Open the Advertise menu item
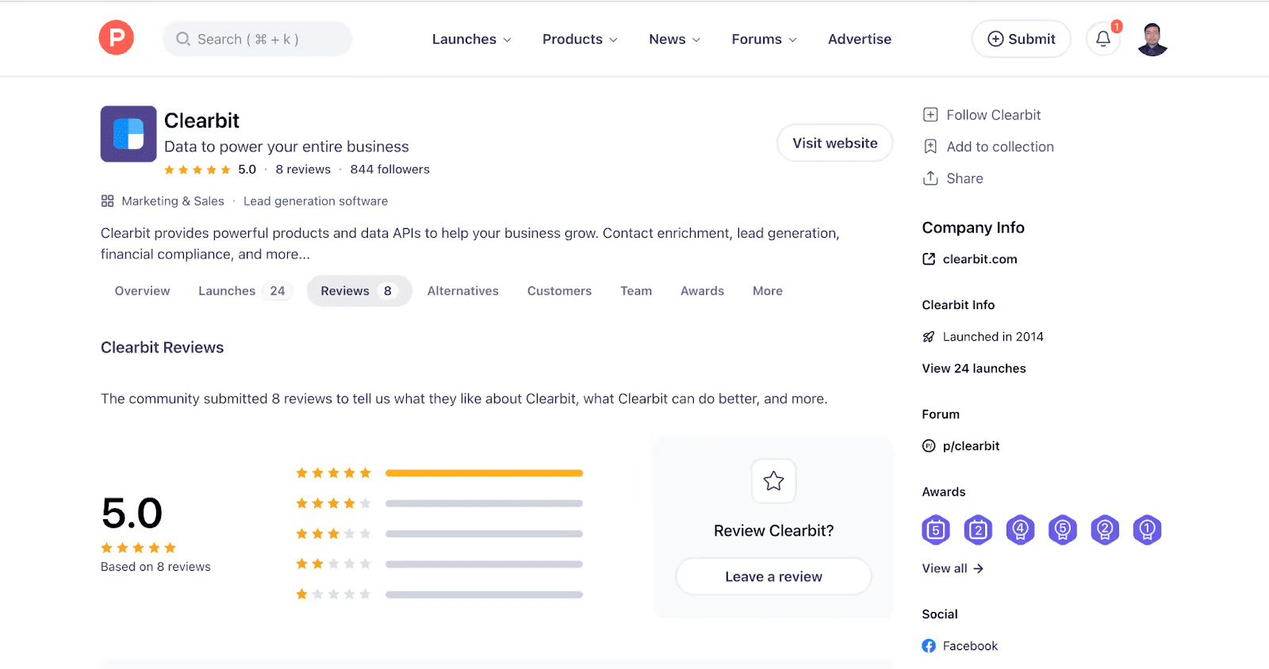This screenshot has height=669, width=1269. click(859, 39)
